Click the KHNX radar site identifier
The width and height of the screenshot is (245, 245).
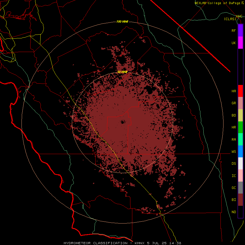click(140, 243)
